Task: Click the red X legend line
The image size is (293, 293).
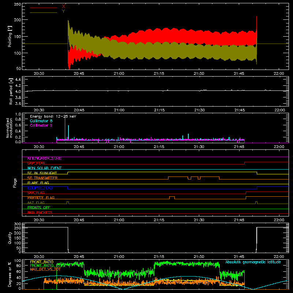Action: coord(44,8)
